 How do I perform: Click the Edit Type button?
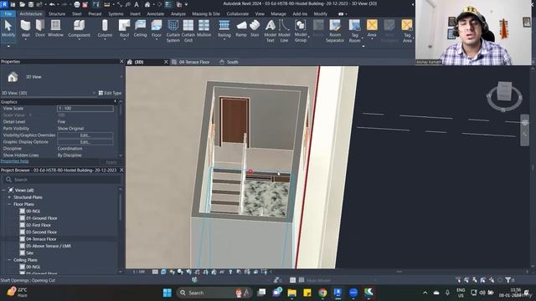(x=110, y=93)
